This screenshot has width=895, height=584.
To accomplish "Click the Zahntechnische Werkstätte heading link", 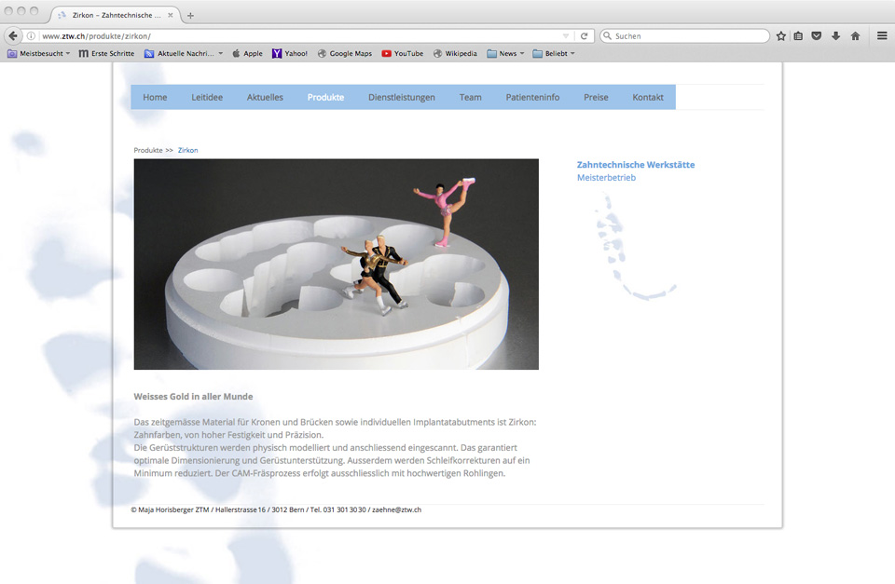I will click(x=635, y=165).
